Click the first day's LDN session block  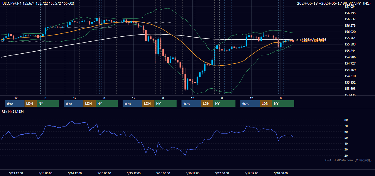pos(31,104)
